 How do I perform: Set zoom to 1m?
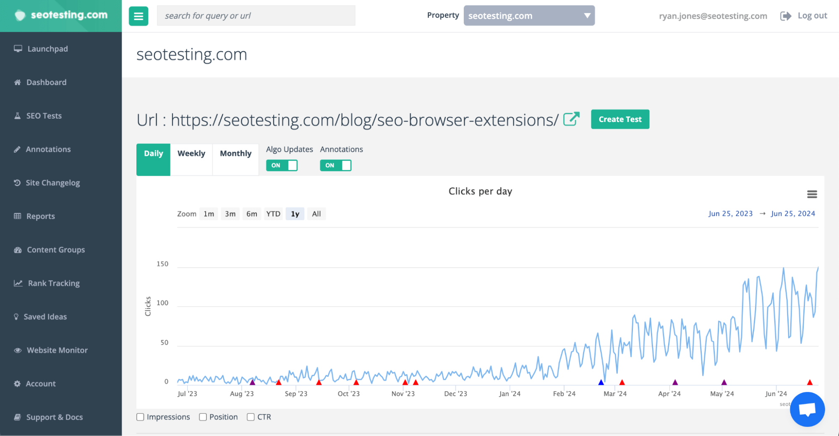coord(209,214)
